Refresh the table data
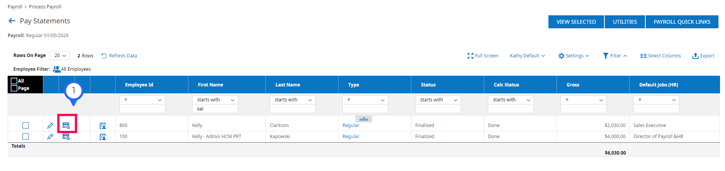Screen dimensions: 725x171 click(119, 56)
